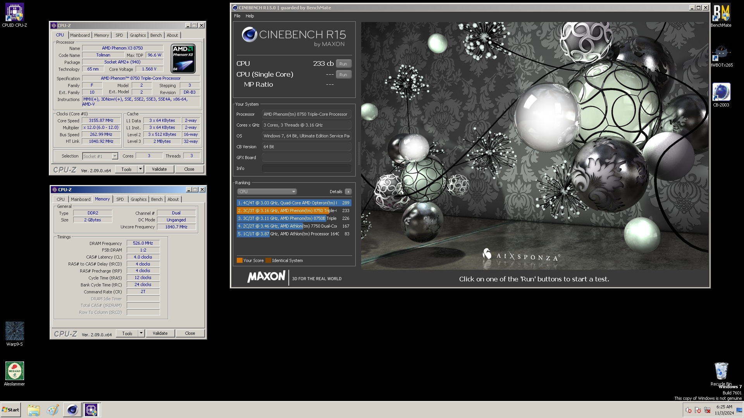Open the Recycle Bin

[x=721, y=373]
